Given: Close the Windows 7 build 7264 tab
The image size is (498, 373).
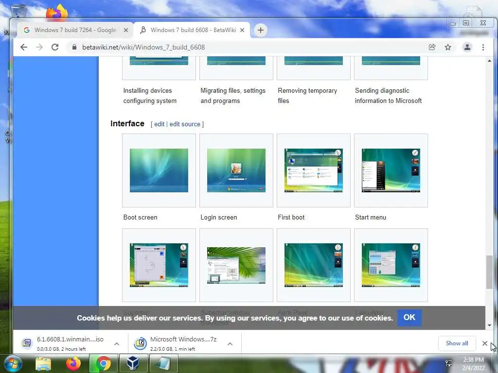Looking at the screenshot, I should pos(126,30).
